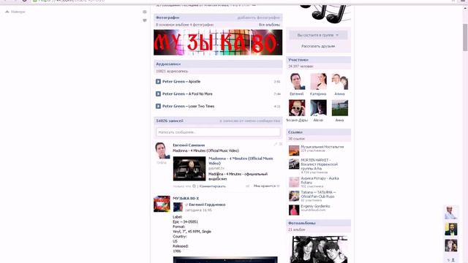Click the Evgeniy Gordienko link thumbnail
Viewport: 468px width, 263px height.
(x=294, y=210)
